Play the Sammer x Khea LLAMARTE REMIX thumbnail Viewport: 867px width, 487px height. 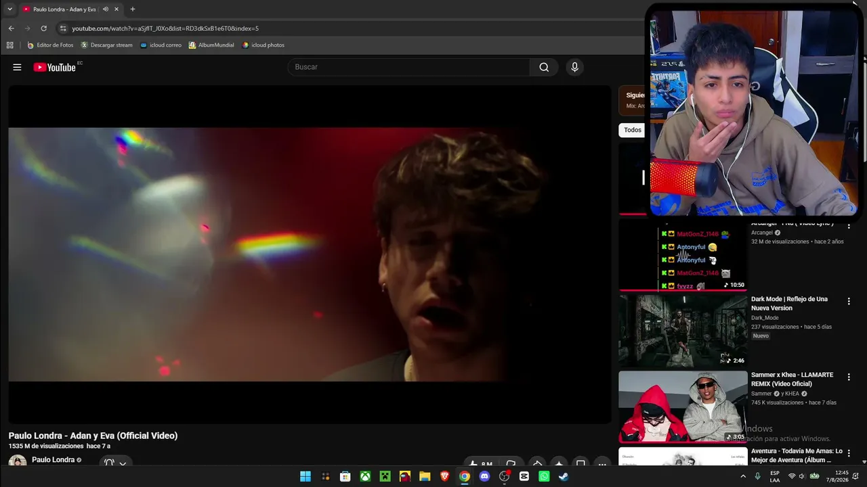pyautogui.click(x=683, y=407)
